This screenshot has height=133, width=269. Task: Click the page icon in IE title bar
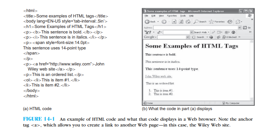pyautogui.click(x=145, y=11)
